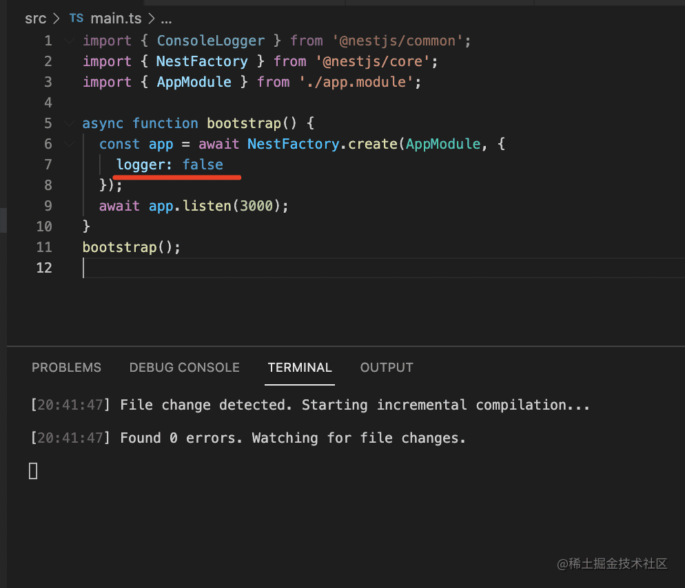Fold the bootstrap function at line 5
This screenshot has height=588, width=685.
coord(69,124)
